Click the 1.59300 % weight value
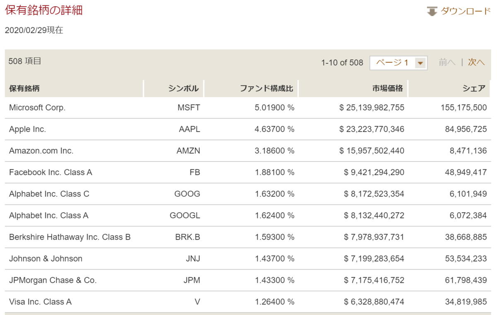The image size is (497, 315). tap(275, 237)
